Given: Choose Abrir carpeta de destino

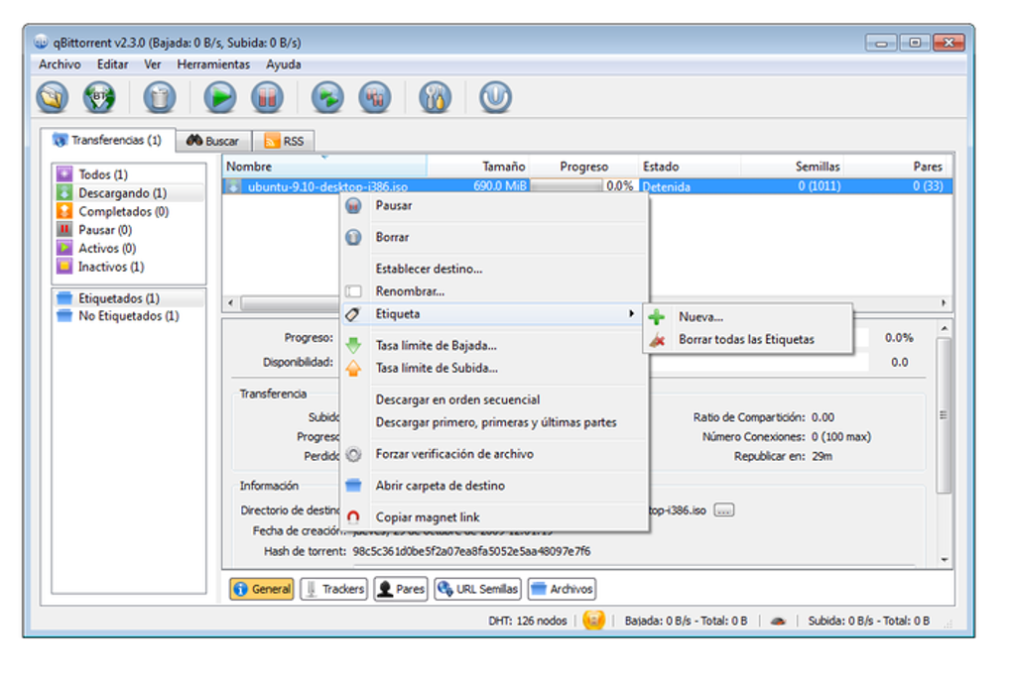Looking at the screenshot, I should (494, 486).
